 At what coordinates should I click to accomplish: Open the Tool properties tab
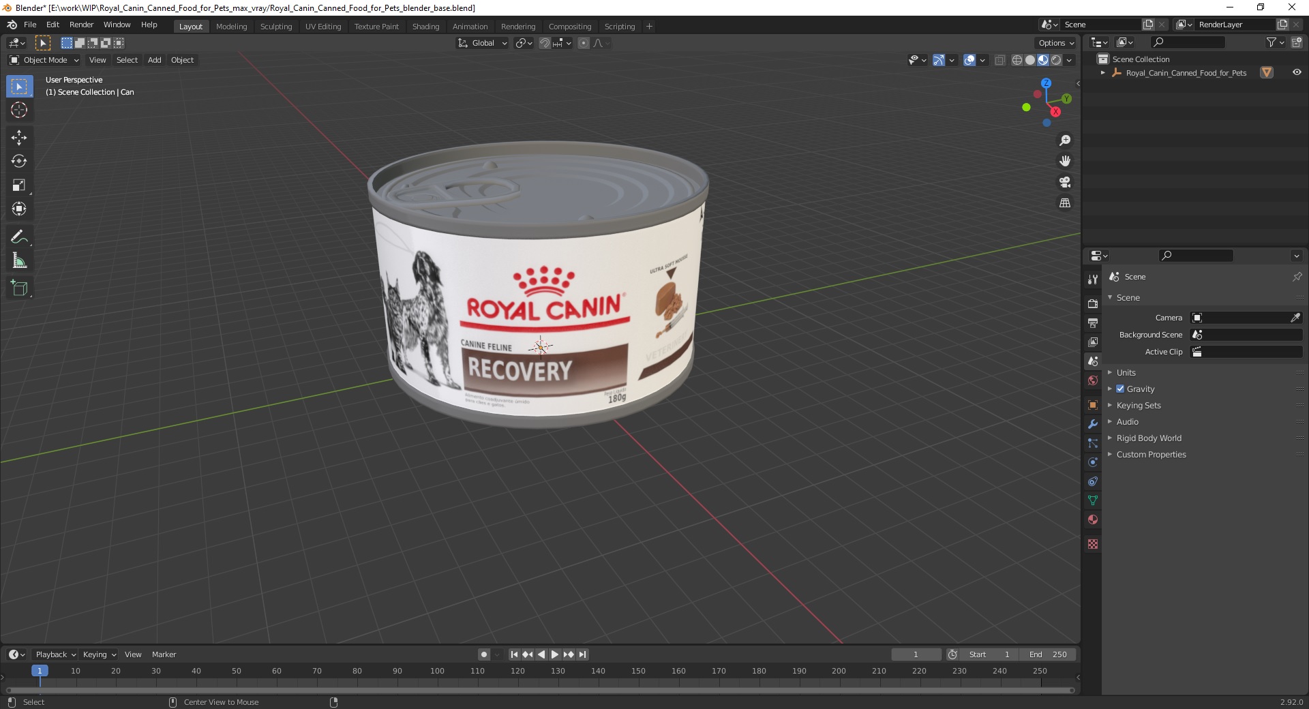coord(1093,279)
